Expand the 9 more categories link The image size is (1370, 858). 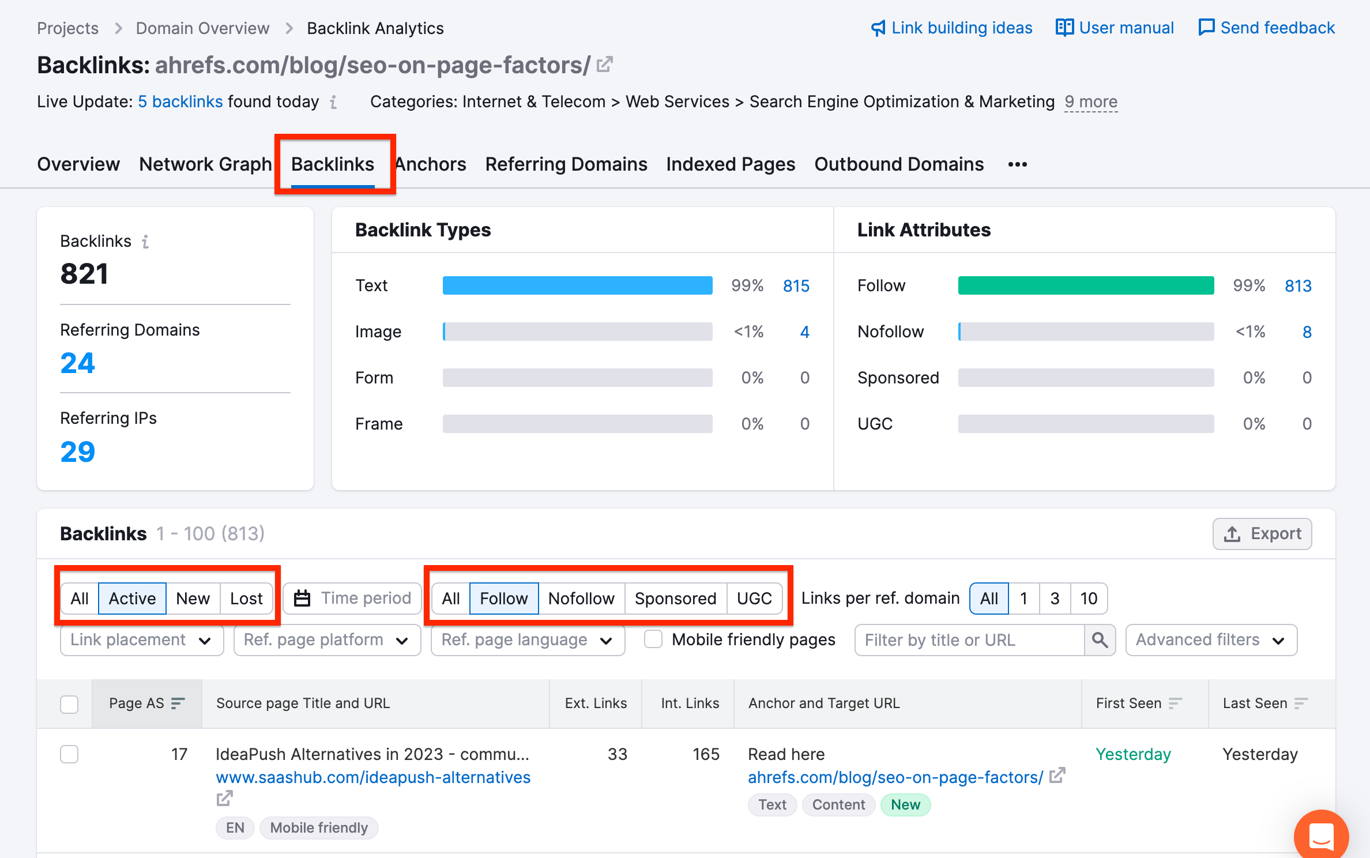click(x=1091, y=102)
